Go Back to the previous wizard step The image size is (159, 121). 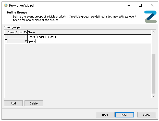coord(105,115)
